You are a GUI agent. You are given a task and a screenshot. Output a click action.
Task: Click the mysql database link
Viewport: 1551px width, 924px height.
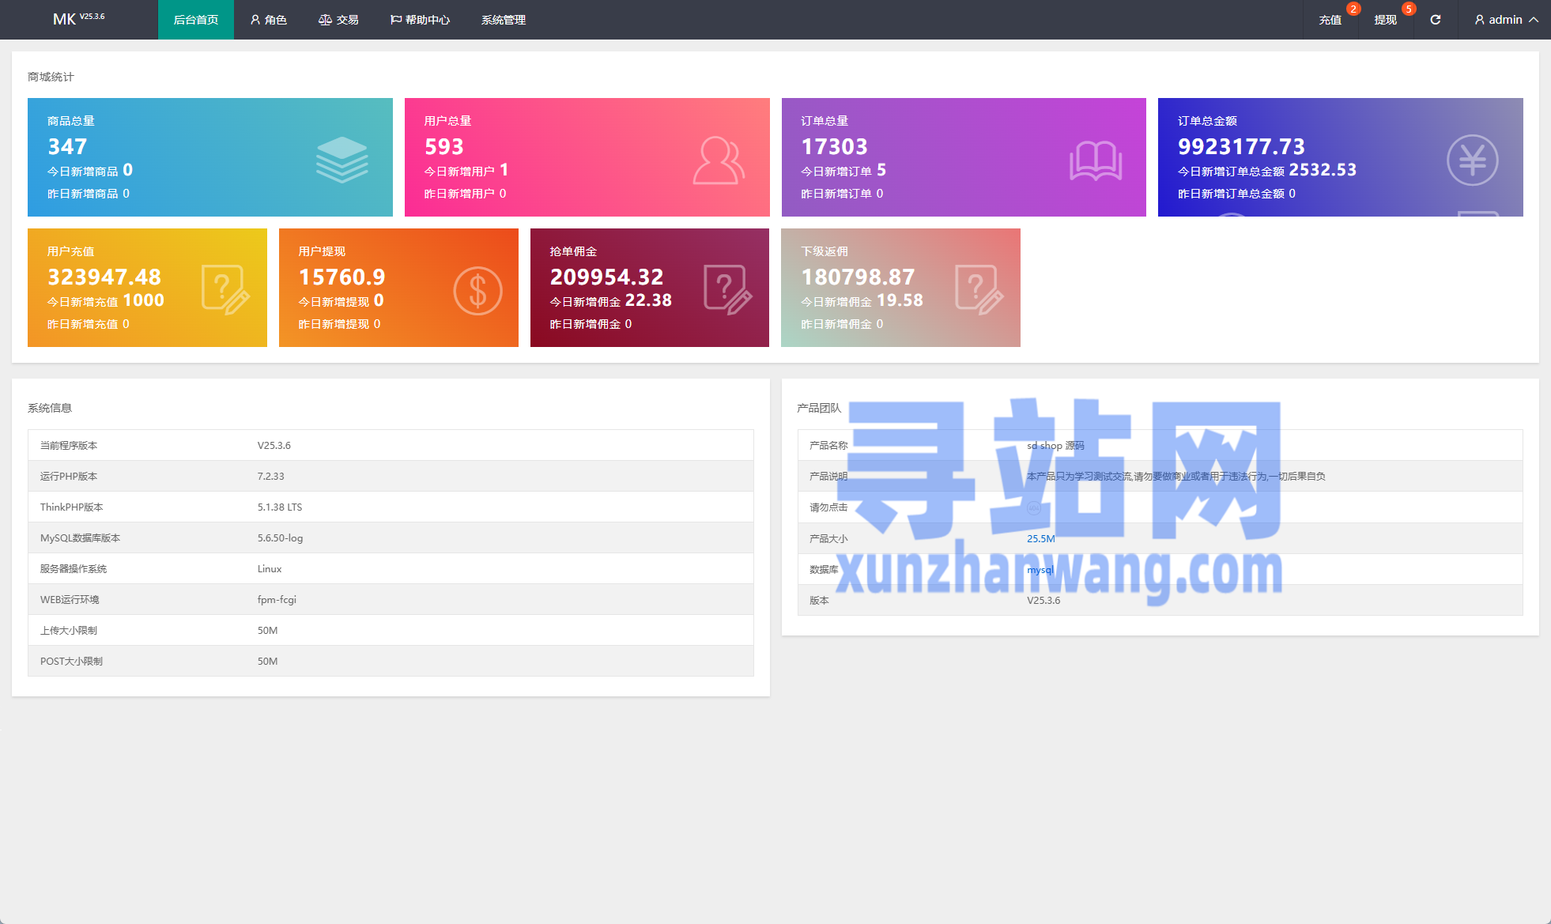point(1040,569)
